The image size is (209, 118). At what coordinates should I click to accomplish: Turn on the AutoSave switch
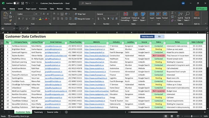16,3
